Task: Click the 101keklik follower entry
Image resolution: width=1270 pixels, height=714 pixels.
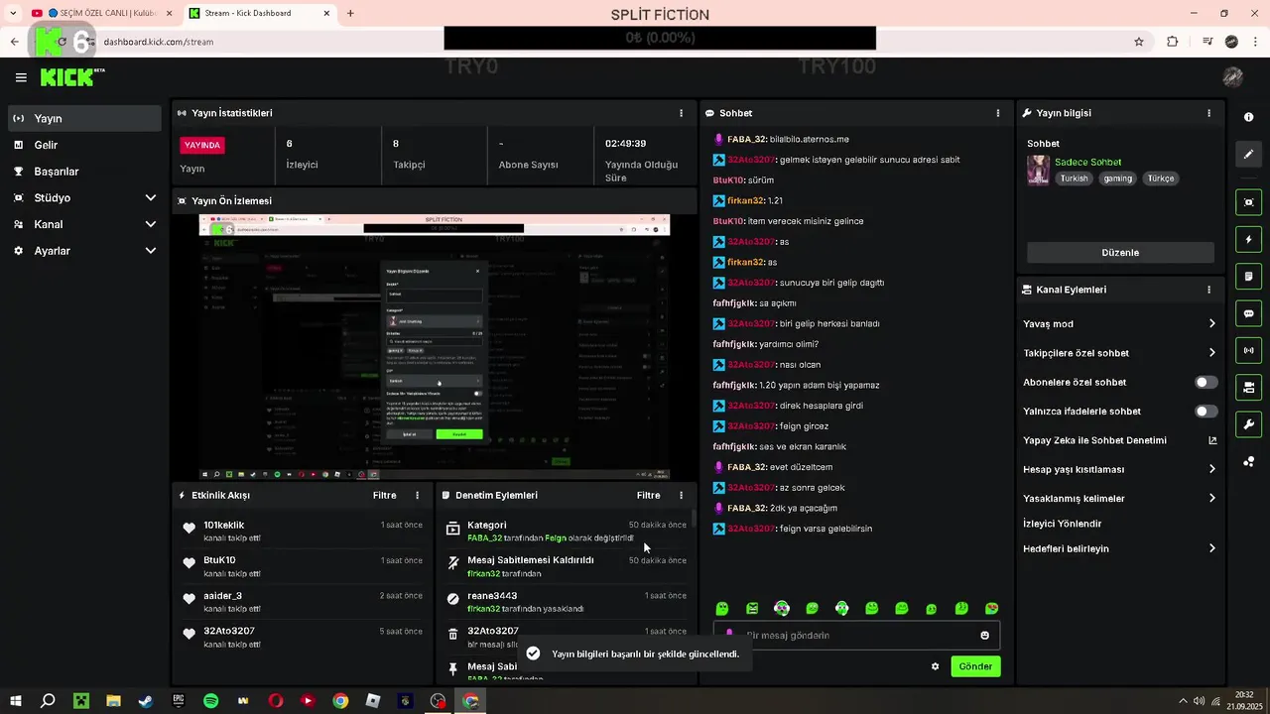Action: click(304, 532)
